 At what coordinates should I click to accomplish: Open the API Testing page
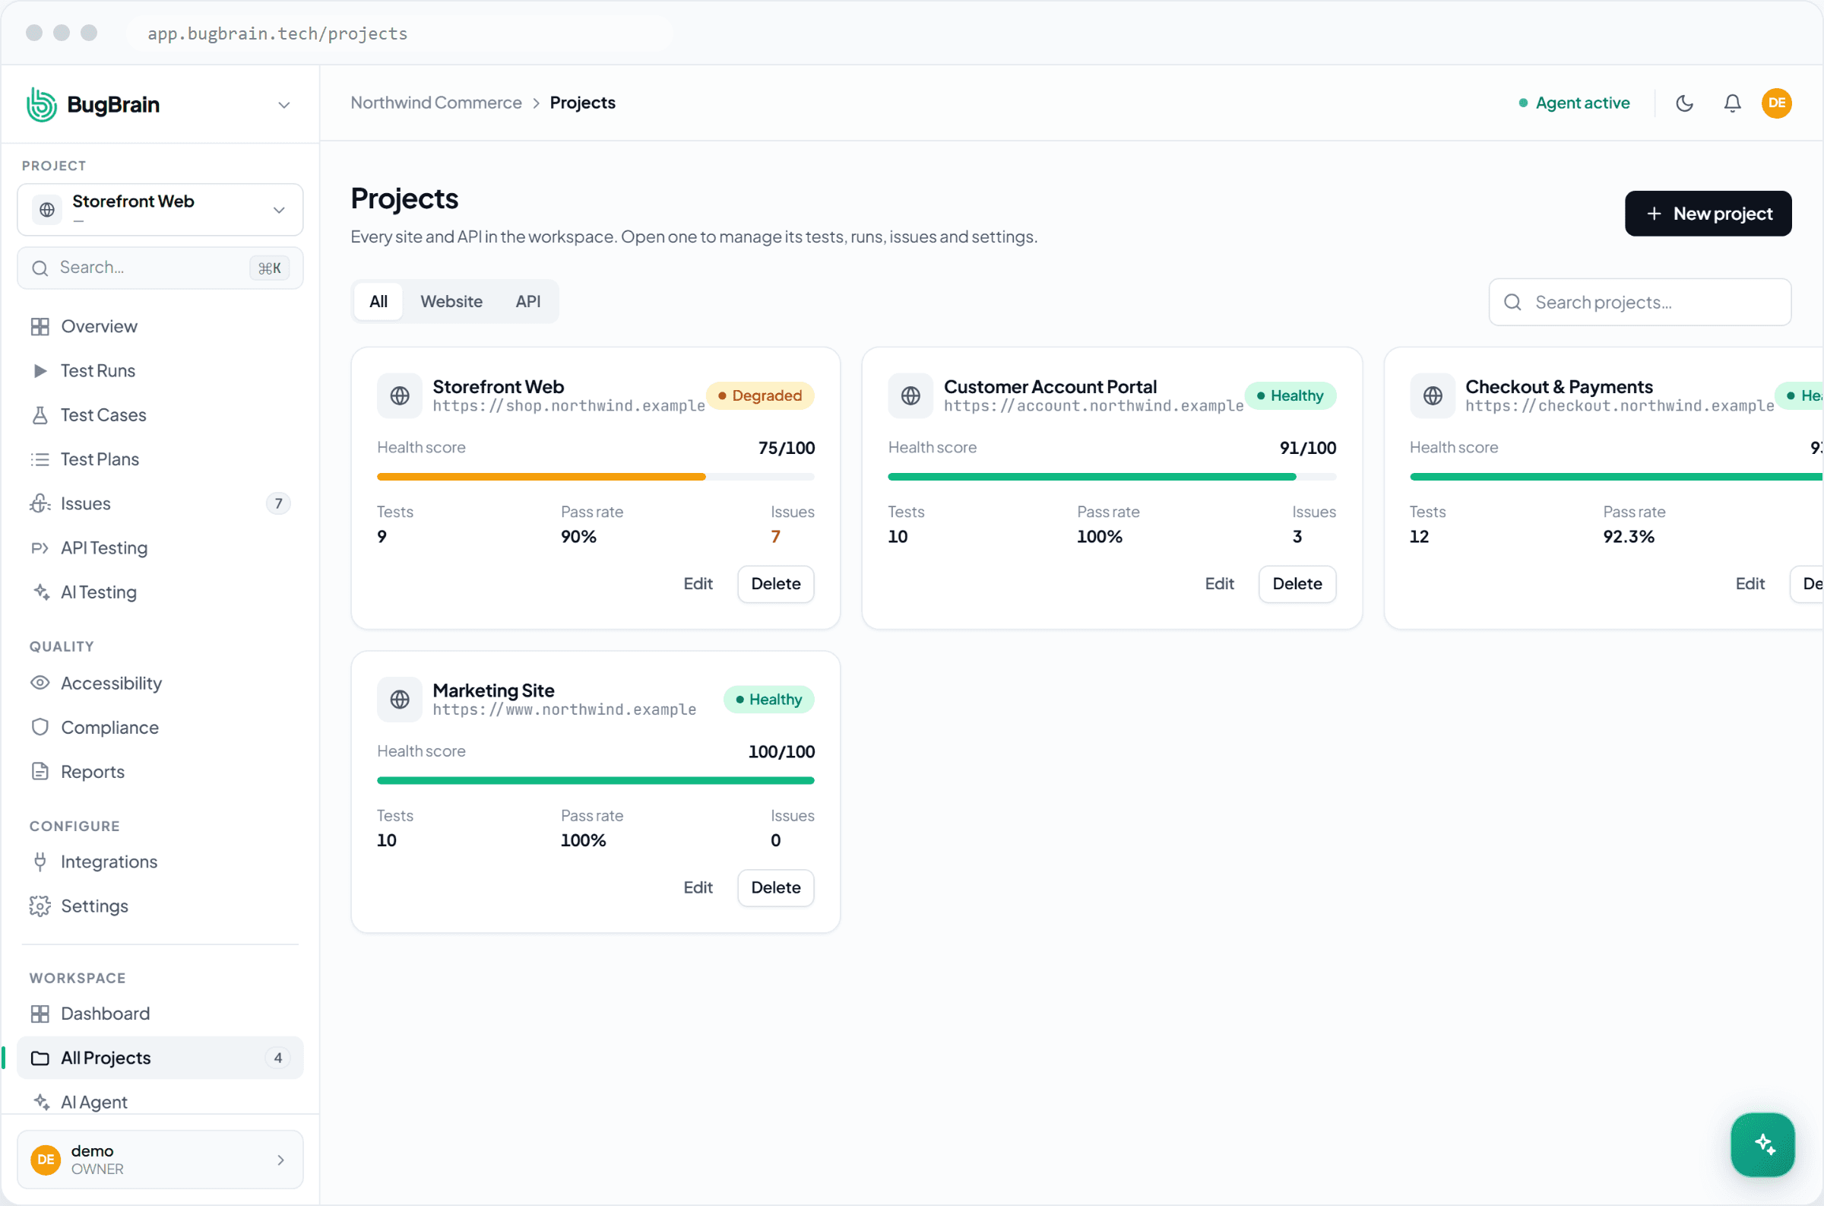coord(160,547)
